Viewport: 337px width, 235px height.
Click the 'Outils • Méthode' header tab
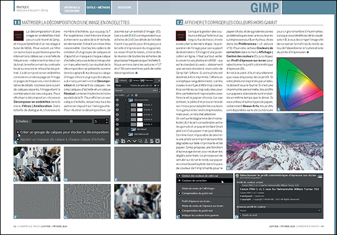98,7
